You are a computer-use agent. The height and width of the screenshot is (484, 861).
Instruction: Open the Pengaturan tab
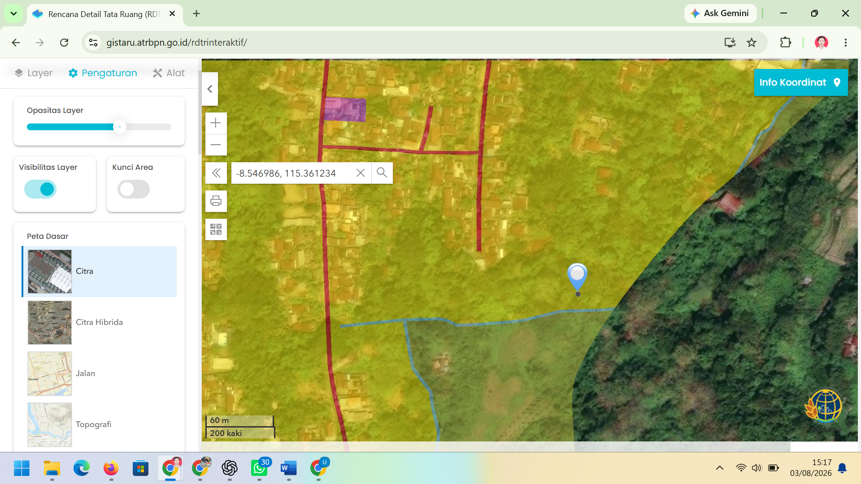click(103, 73)
